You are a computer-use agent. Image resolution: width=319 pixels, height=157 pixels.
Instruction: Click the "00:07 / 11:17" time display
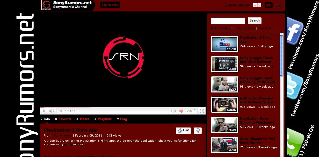(x=67, y=111)
